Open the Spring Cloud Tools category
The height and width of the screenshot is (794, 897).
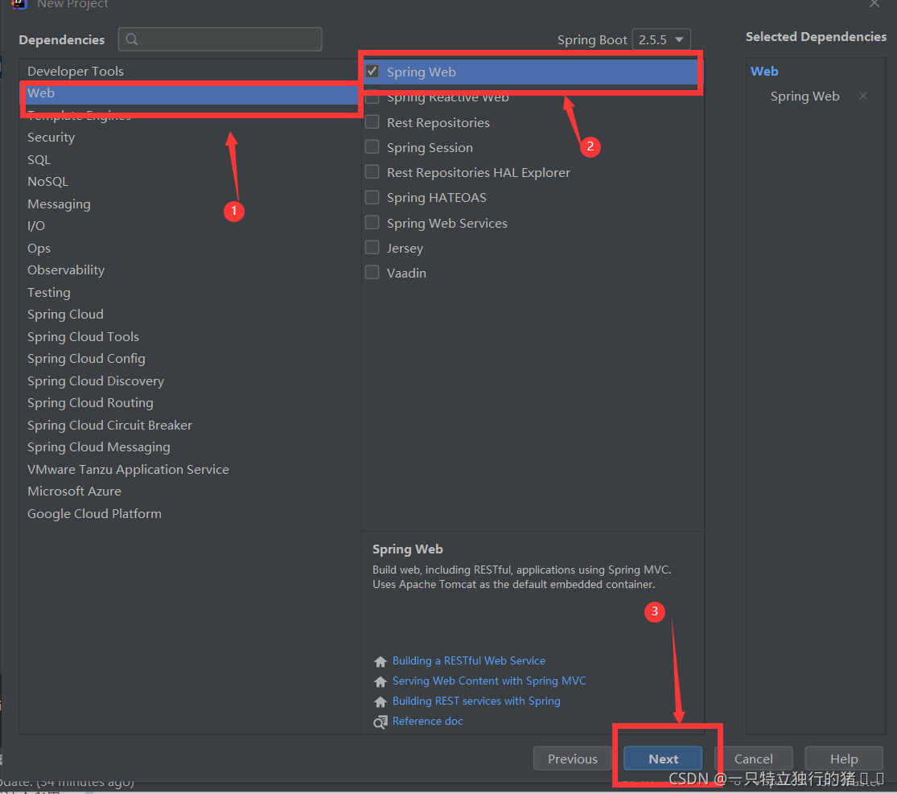tap(189, 336)
